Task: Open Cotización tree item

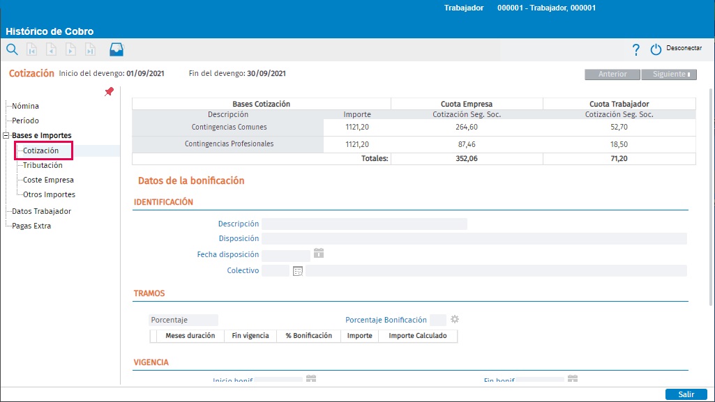Action: [40, 150]
